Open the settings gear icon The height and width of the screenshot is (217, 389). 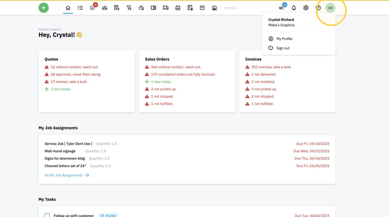(306, 8)
